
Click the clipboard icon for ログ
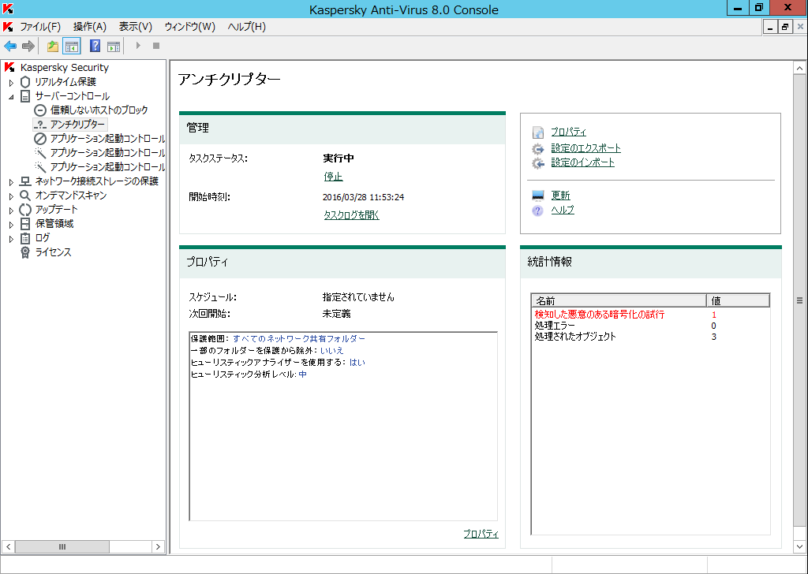coord(25,238)
